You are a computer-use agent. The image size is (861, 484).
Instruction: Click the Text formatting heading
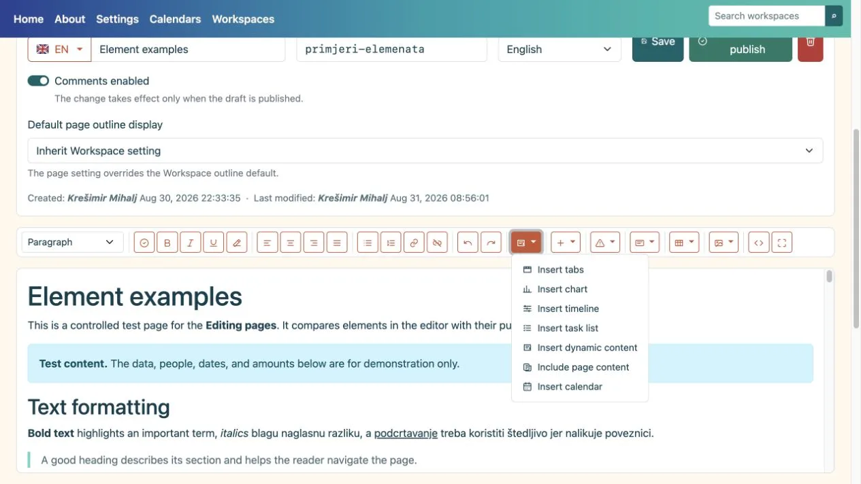[x=99, y=407]
